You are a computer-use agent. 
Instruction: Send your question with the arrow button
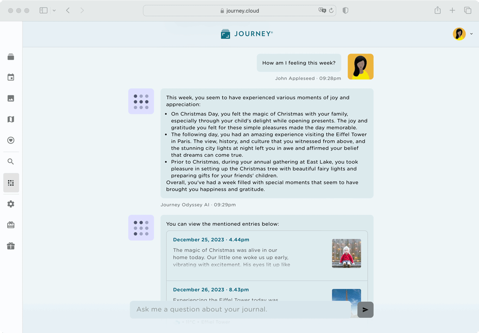365,310
